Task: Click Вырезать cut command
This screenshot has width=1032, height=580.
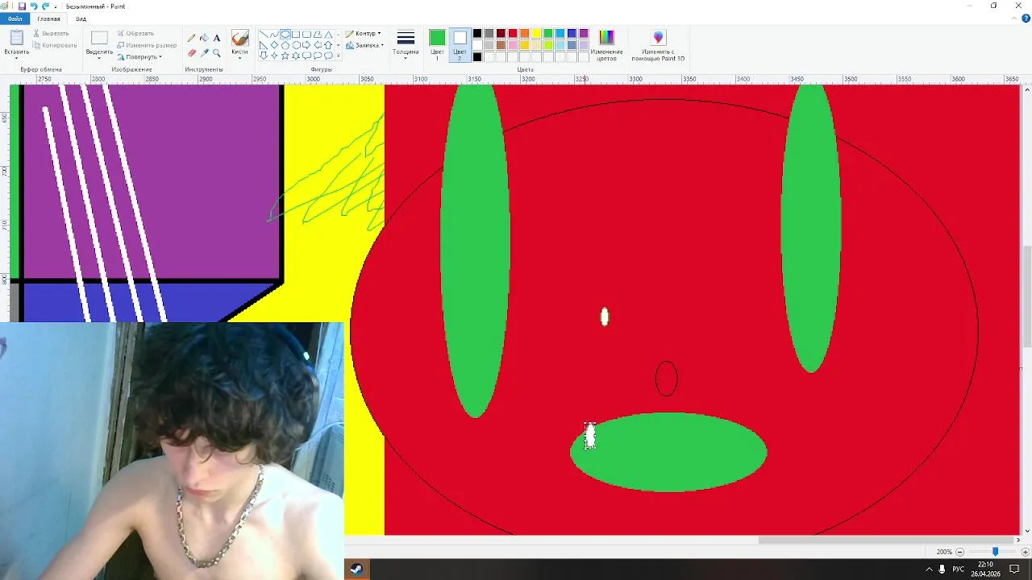Action: 50,34
